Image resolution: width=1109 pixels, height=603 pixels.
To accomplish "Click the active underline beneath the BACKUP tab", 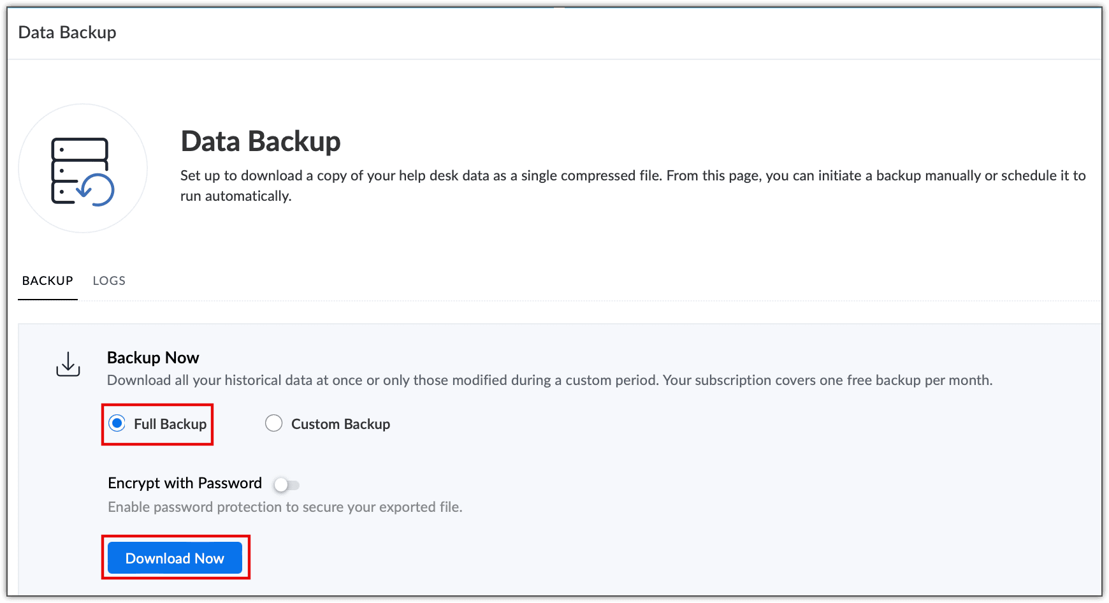I will [x=48, y=299].
